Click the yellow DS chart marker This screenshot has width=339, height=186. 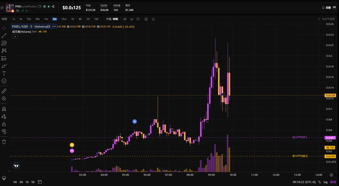(x=72, y=145)
